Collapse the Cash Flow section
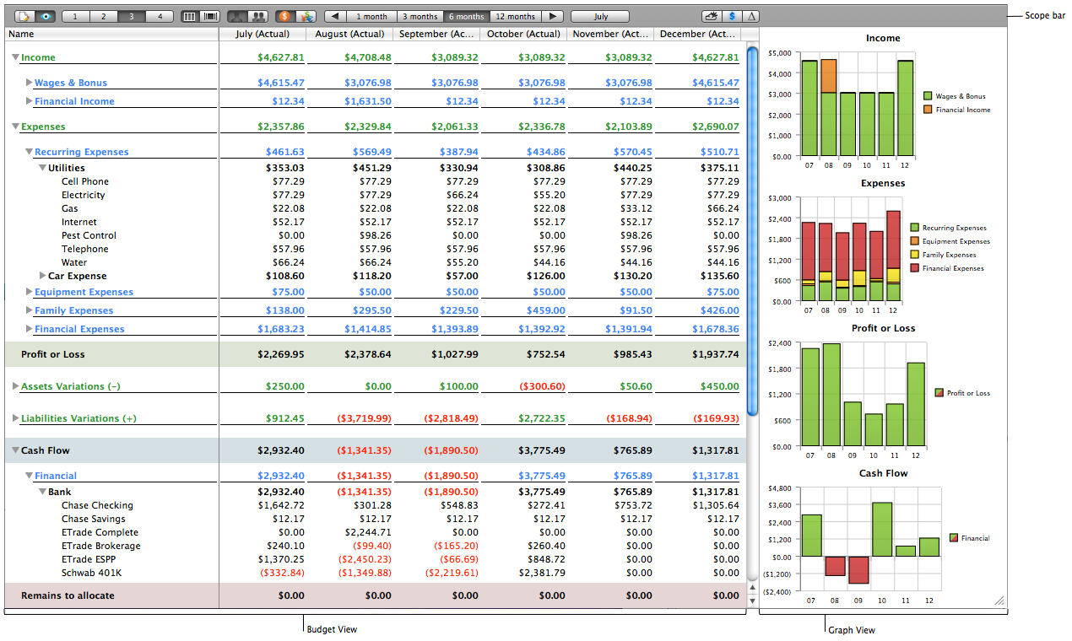Image resolution: width=1072 pixels, height=641 pixels. (16, 450)
